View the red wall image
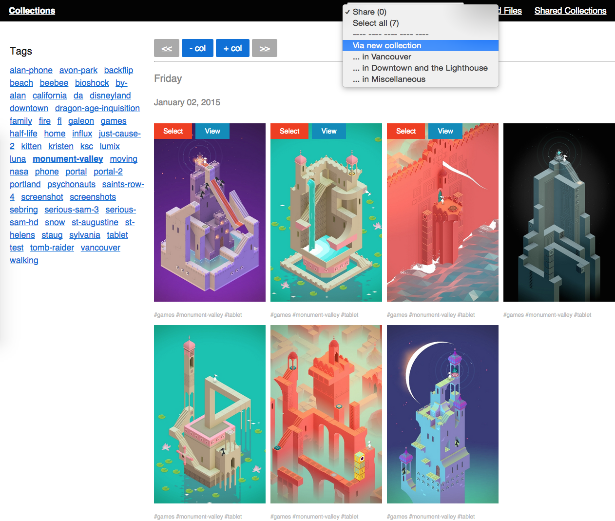Screen dimensions: 615x521 point(445,131)
